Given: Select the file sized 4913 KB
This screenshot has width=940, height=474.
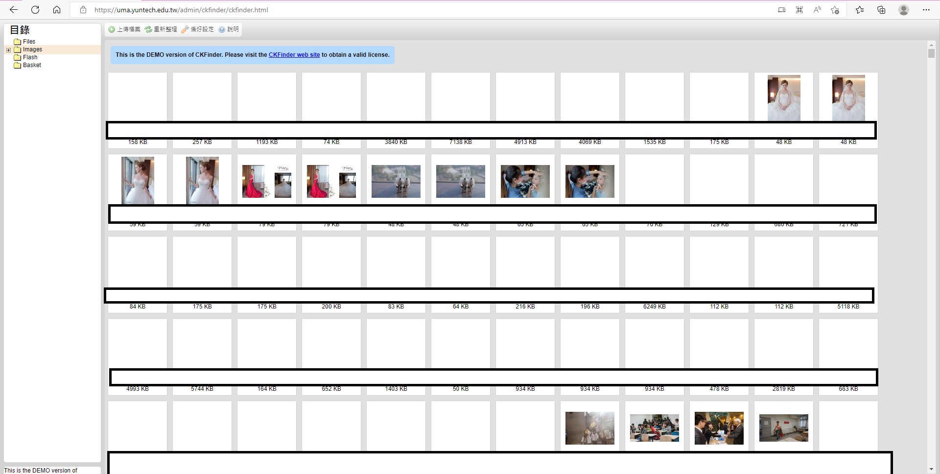Looking at the screenshot, I should point(525,110).
